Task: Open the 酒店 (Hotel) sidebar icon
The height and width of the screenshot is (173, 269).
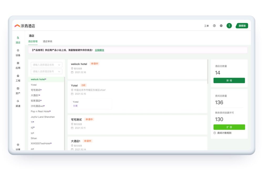Action: coord(18,38)
